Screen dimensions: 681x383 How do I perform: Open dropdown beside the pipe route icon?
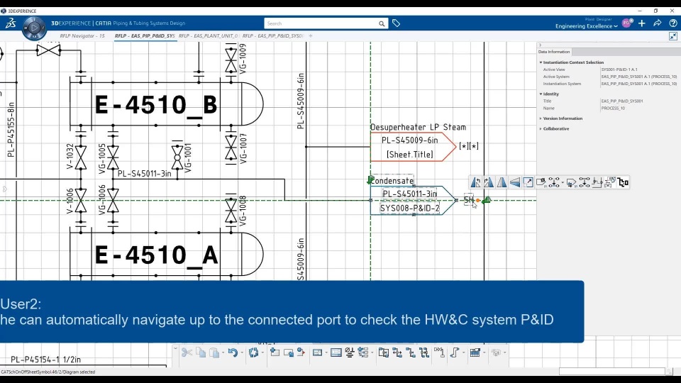(x=463, y=353)
